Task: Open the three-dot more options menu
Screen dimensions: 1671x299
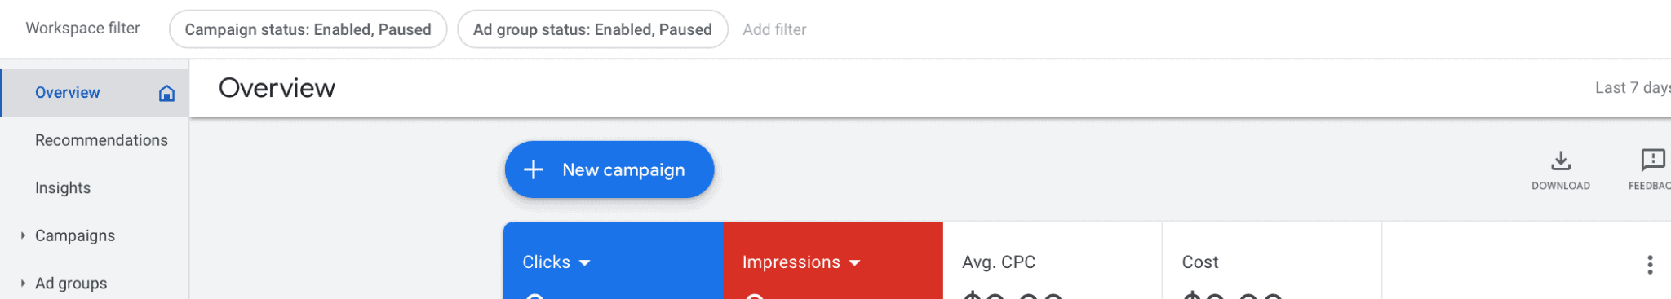Action: pyautogui.click(x=1650, y=265)
